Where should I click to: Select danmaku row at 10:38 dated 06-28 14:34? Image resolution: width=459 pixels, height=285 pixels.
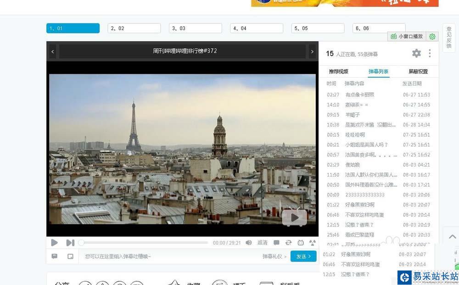[378, 125]
